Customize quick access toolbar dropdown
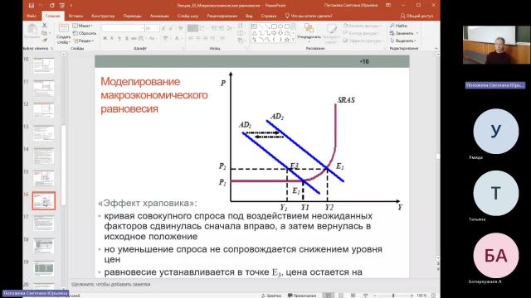Image resolution: width=531 pixels, height=298 pixels. [x=71, y=6]
